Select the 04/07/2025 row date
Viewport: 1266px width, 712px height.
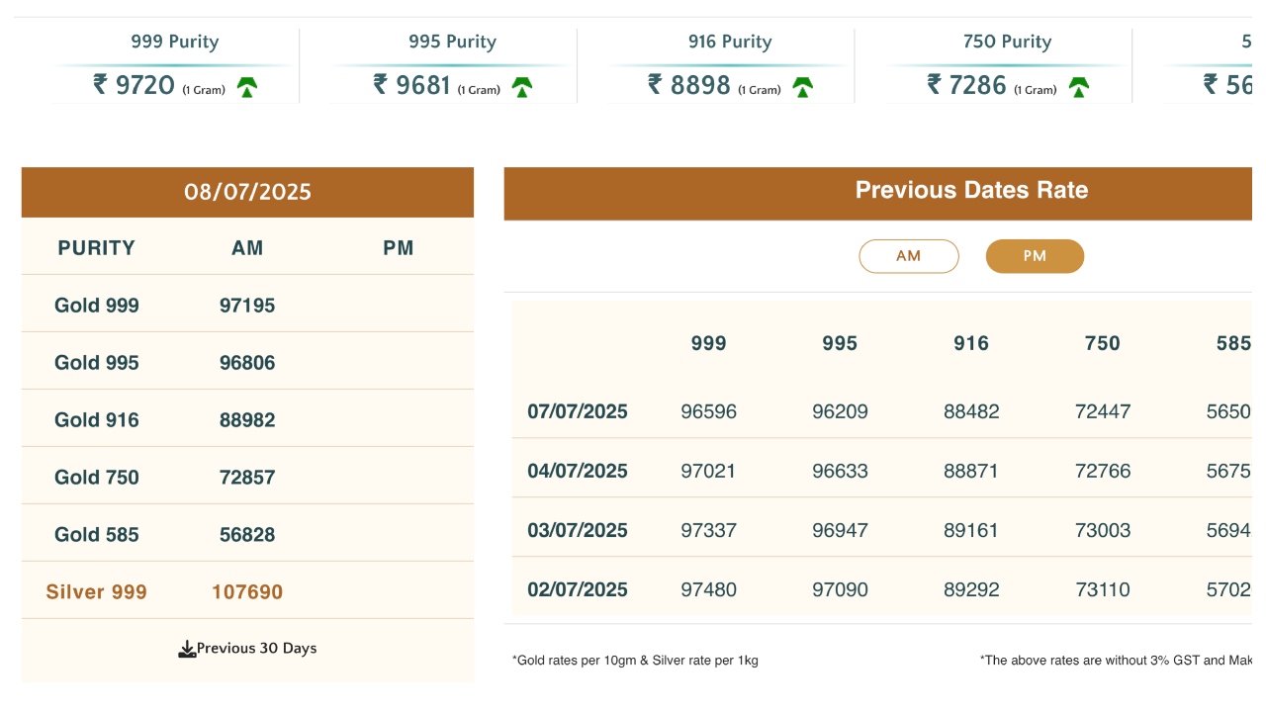(577, 471)
